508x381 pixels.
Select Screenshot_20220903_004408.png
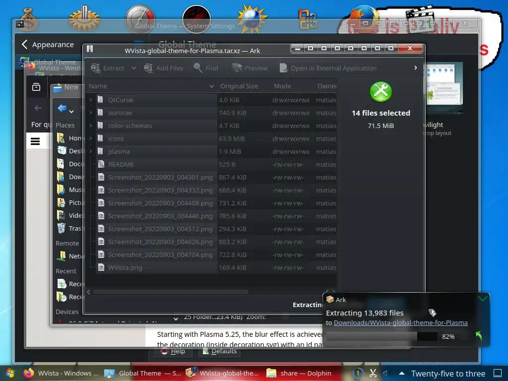[x=212, y=203]
